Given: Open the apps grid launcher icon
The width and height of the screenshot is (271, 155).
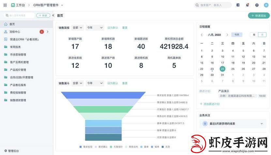Looking at the screenshot, I should click(5, 5).
